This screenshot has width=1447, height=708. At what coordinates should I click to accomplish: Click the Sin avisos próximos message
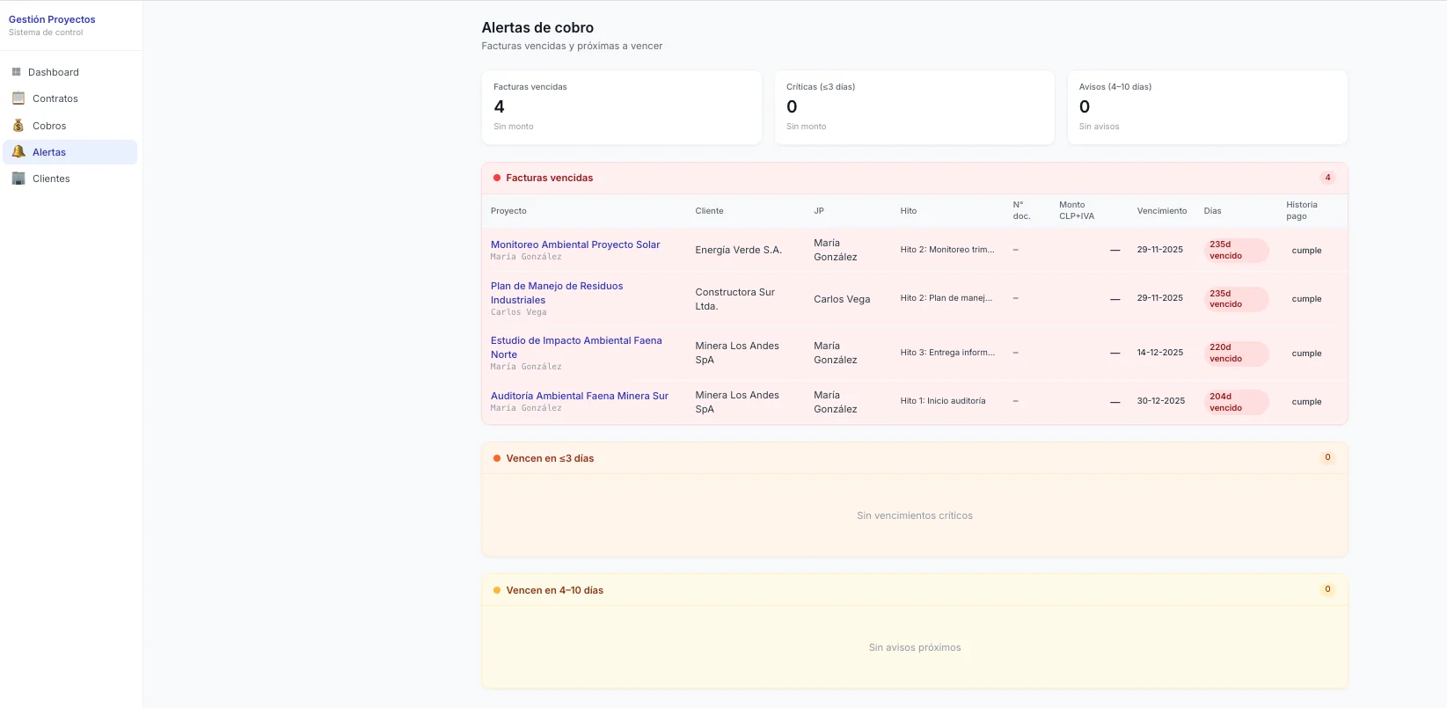pyautogui.click(x=915, y=647)
